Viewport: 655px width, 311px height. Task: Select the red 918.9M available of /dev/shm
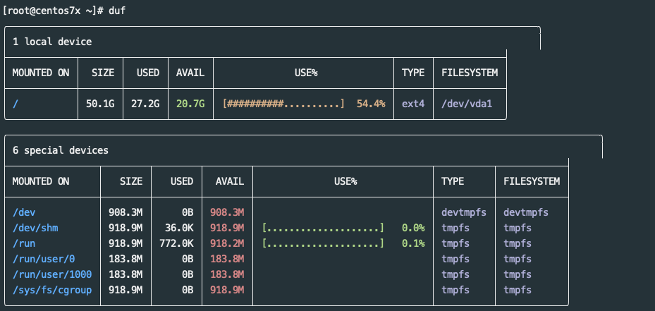[x=227, y=228]
